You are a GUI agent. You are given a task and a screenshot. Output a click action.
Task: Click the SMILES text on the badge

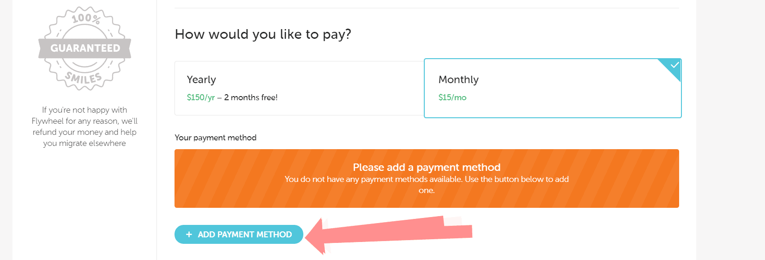[x=84, y=78]
